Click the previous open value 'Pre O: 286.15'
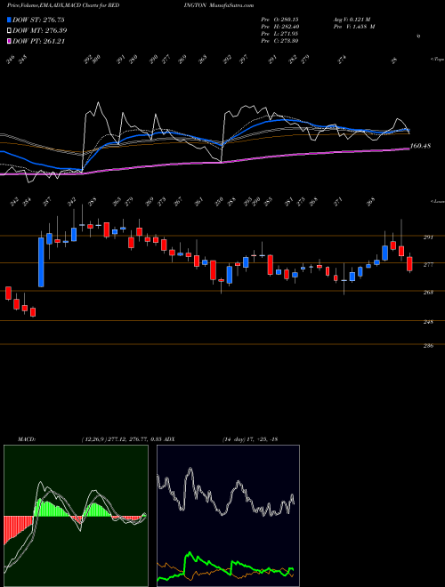The width and height of the screenshot is (445, 587). tap(279, 20)
